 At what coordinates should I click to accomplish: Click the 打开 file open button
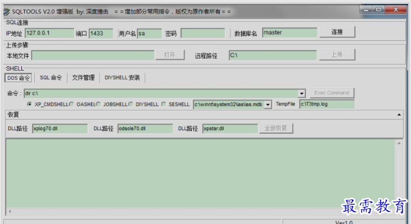pyautogui.click(x=170, y=55)
